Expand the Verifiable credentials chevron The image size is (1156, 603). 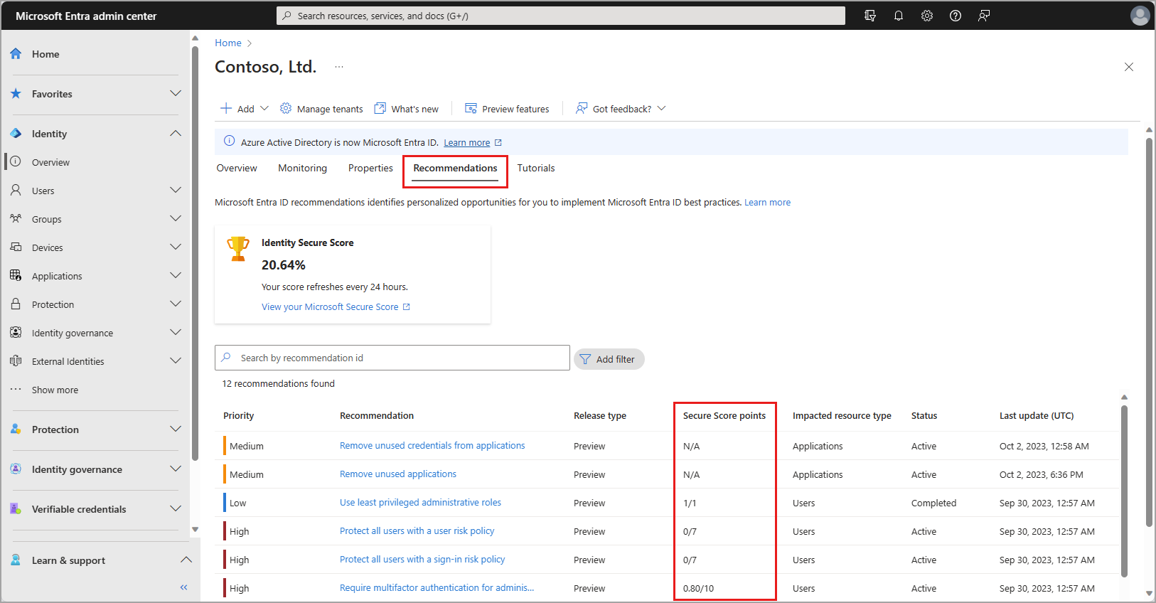[x=176, y=508]
